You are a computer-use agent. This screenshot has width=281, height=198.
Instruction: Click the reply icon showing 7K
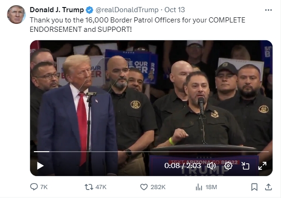39,187
